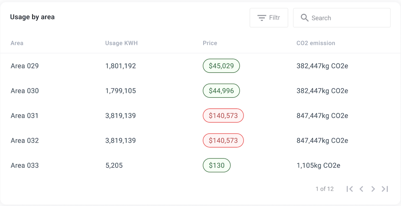The image size is (401, 206).
Task: Click the red $140,573 badge for Area 031
Action: click(x=223, y=116)
